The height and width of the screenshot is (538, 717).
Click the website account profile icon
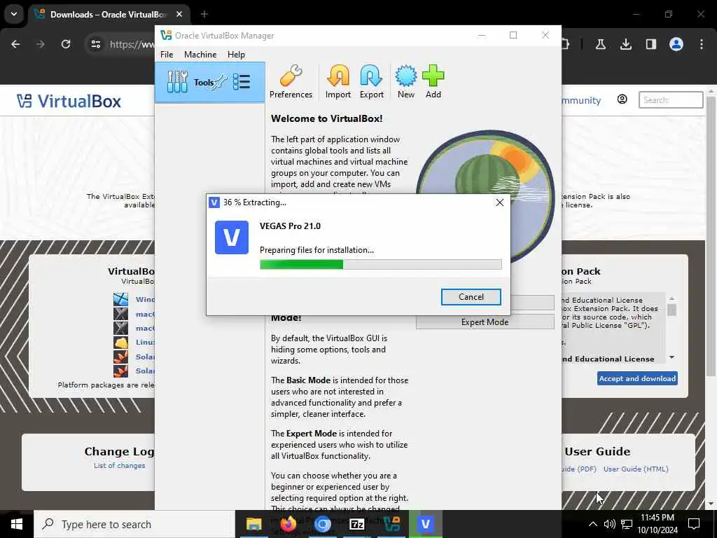coord(622,99)
